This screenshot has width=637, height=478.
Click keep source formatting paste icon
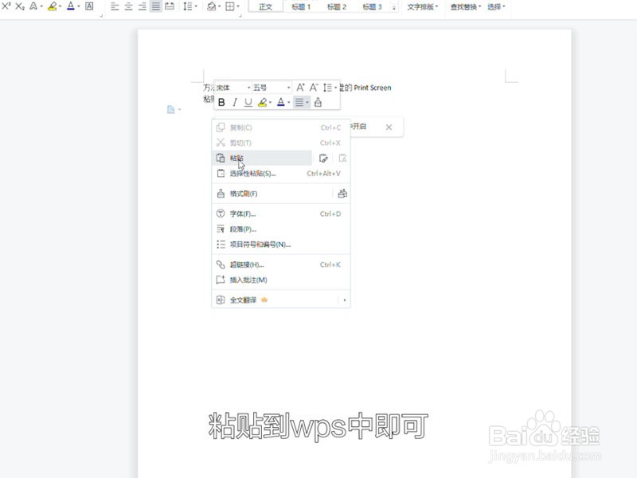(x=323, y=158)
